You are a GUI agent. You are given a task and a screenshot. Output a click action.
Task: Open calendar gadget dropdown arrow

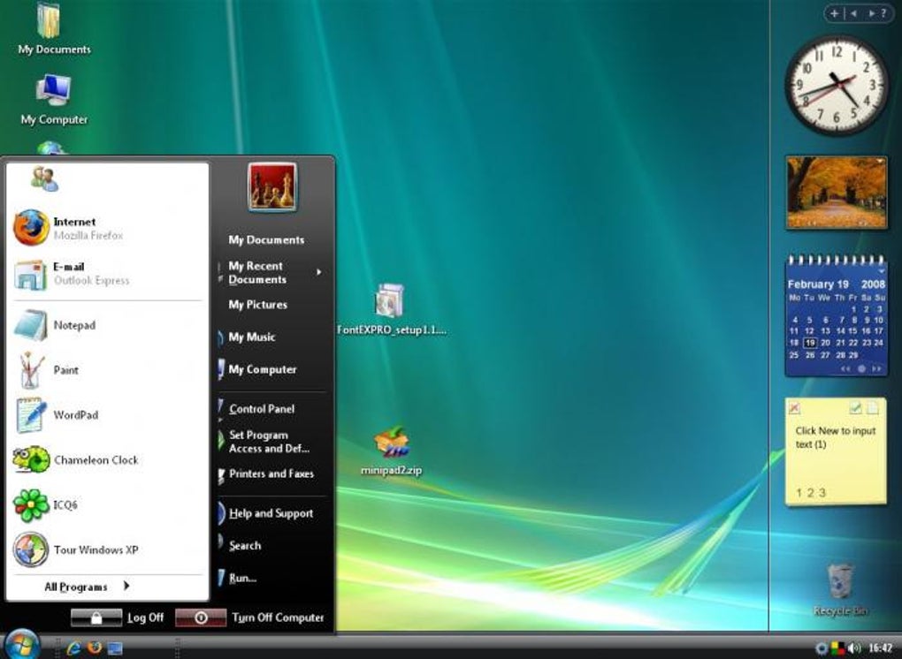coord(881,270)
